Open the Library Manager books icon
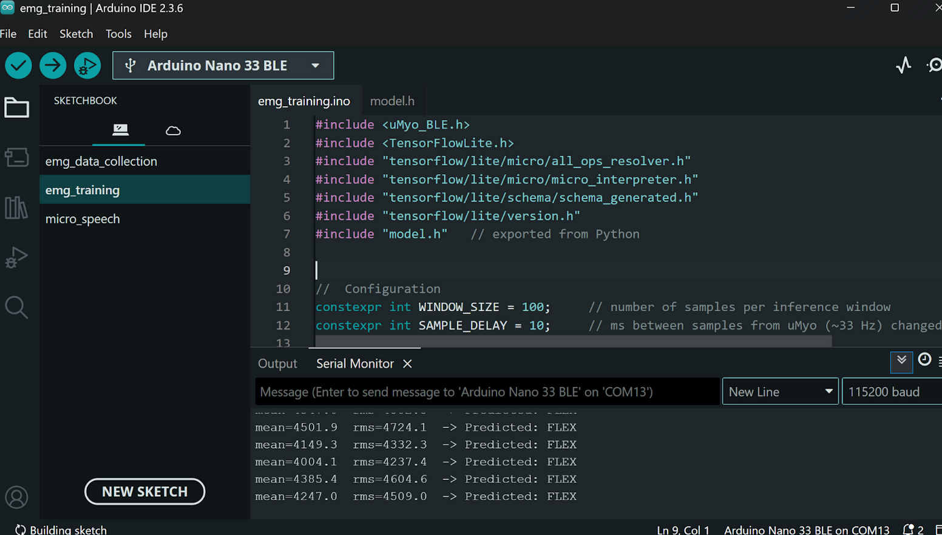The image size is (942, 535). coord(16,208)
